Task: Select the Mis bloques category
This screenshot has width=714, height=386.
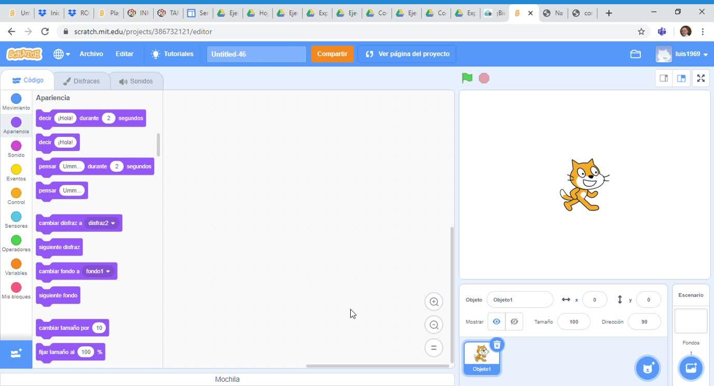Action: coord(16,291)
